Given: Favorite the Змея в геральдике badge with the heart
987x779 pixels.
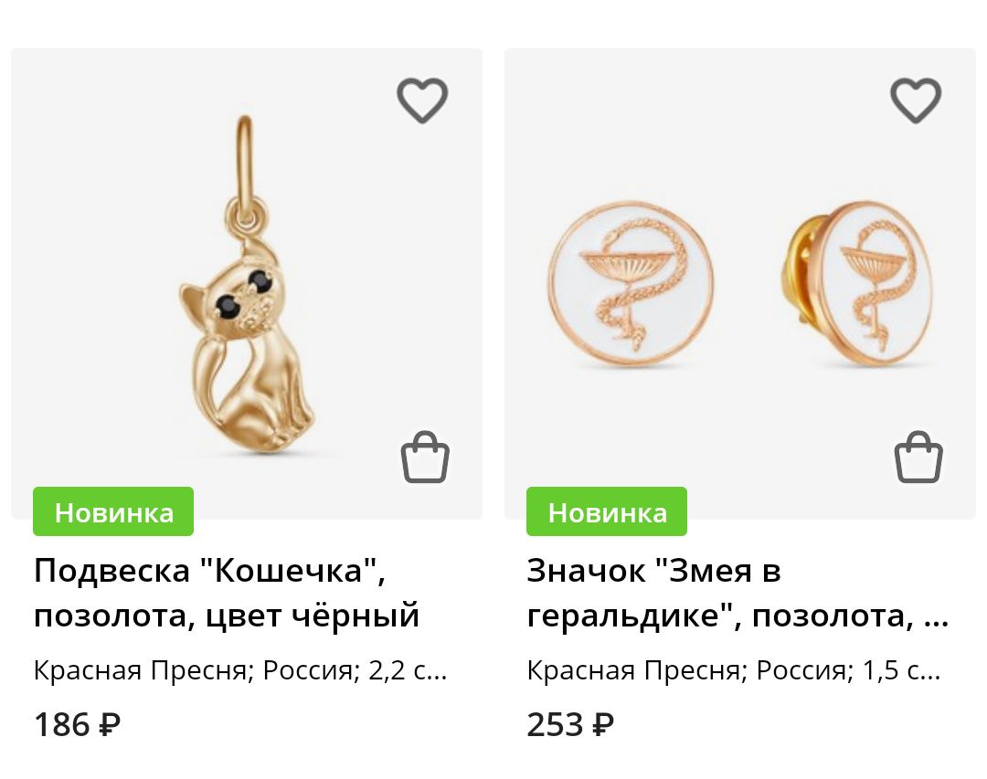Looking at the screenshot, I should pos(916,100).
